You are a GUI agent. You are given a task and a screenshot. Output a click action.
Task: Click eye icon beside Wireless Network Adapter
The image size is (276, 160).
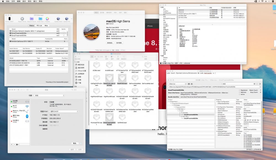[10, 31]
